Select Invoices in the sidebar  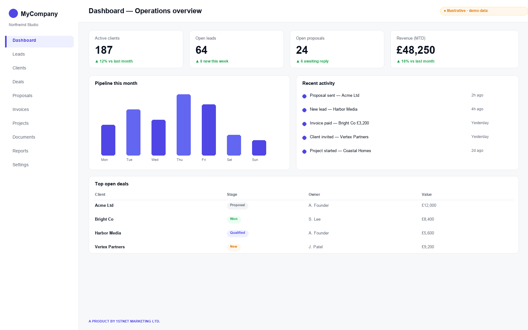pyautogui.click(x=40, y=109)
